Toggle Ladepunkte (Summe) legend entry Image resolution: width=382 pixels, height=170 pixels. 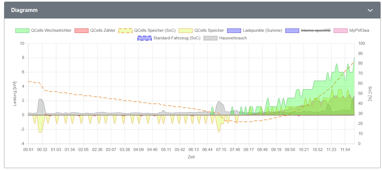coord(262,30)
